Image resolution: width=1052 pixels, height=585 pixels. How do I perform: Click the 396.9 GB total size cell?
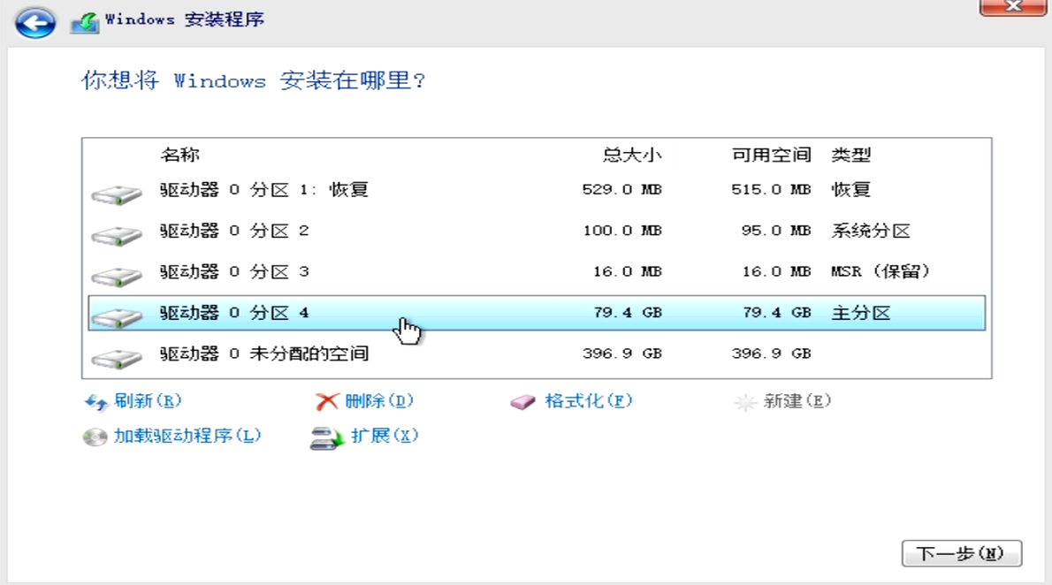pos(622,353)
